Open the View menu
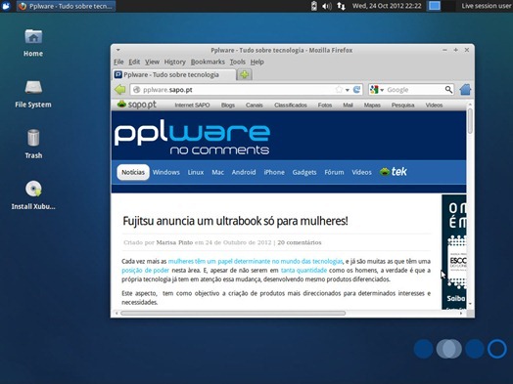The width and height of the screenshot is (513, 384). click(152, 62)
